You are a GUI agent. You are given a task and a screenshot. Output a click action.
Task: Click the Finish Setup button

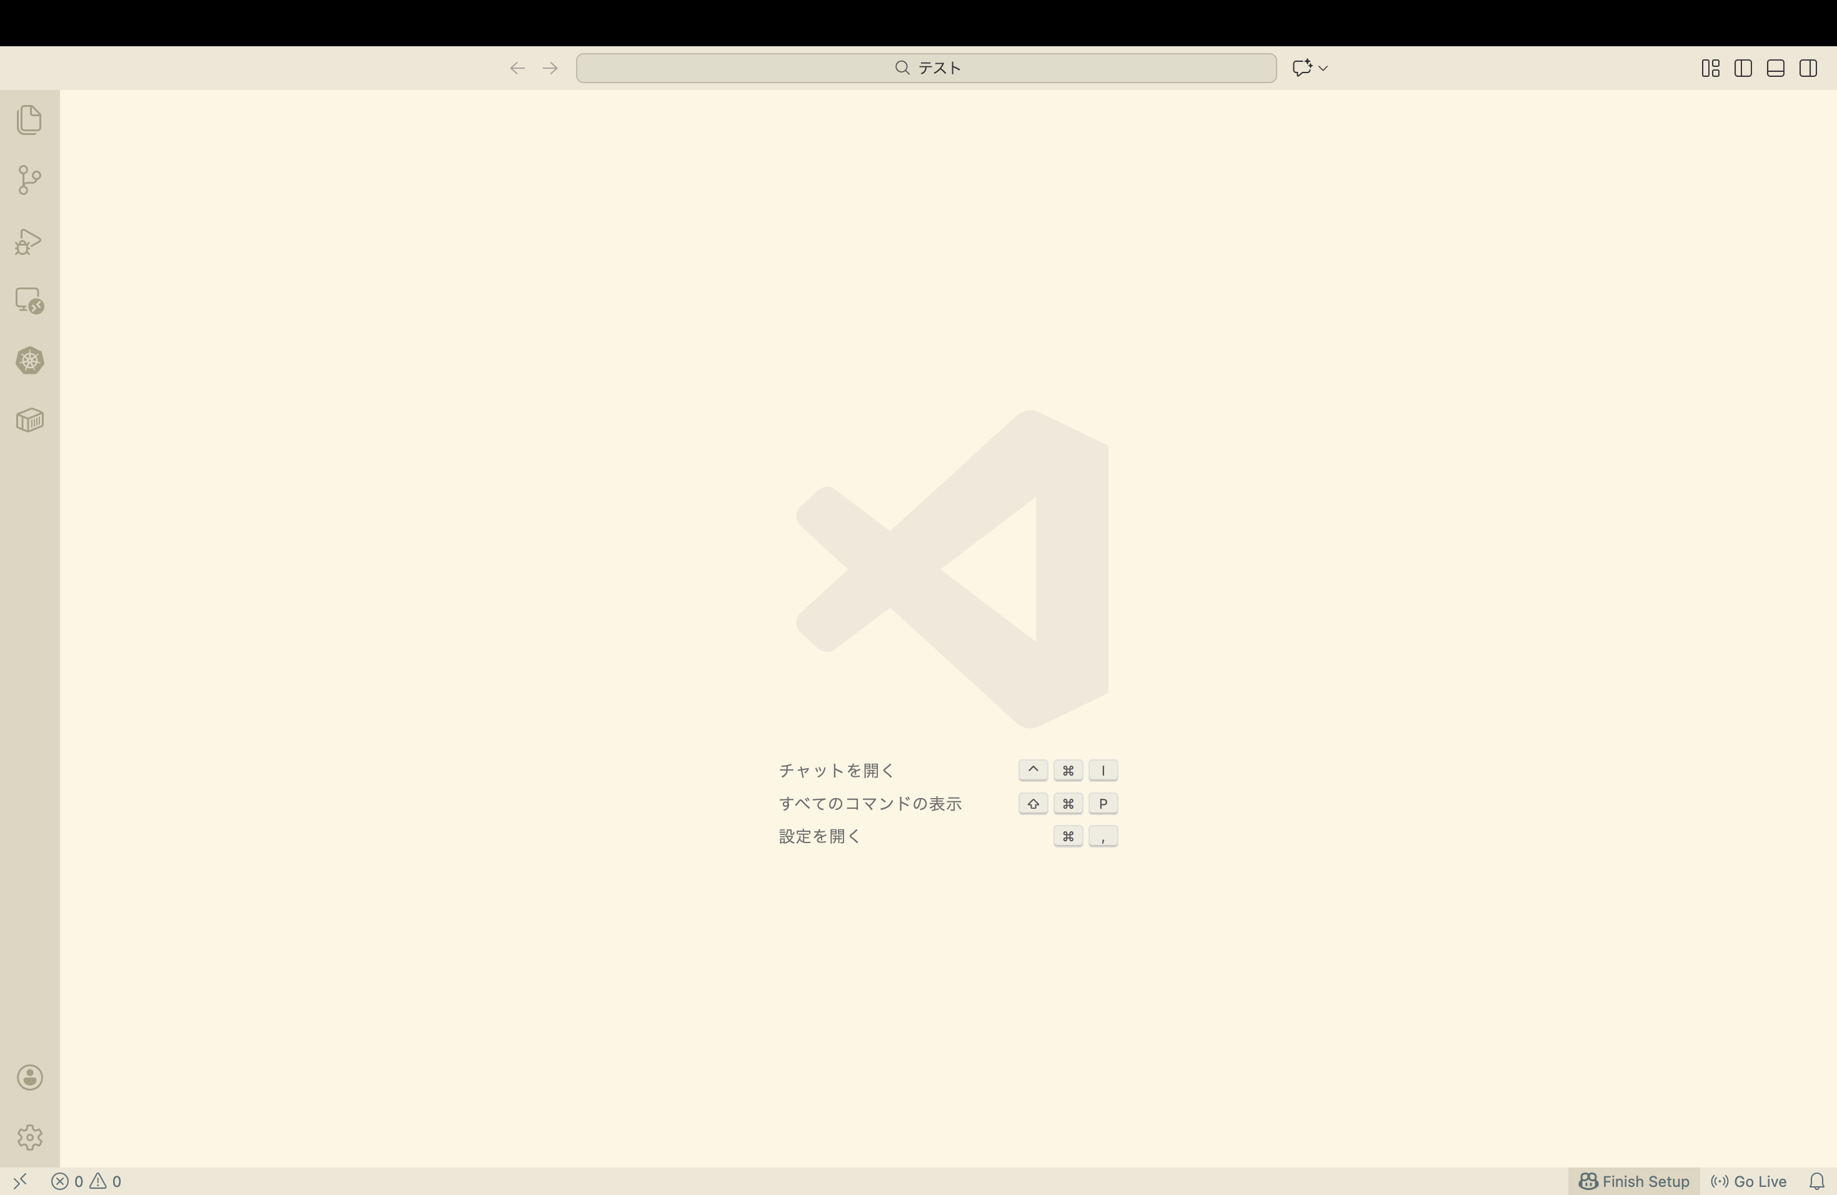click(1634, 1181)
